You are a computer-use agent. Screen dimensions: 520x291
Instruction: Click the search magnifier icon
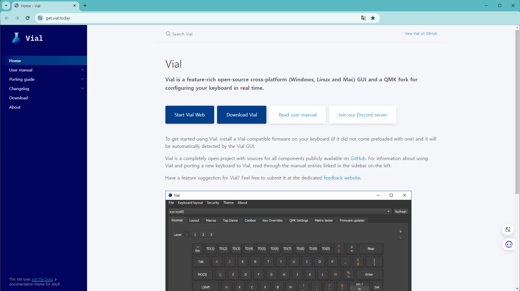168,34
